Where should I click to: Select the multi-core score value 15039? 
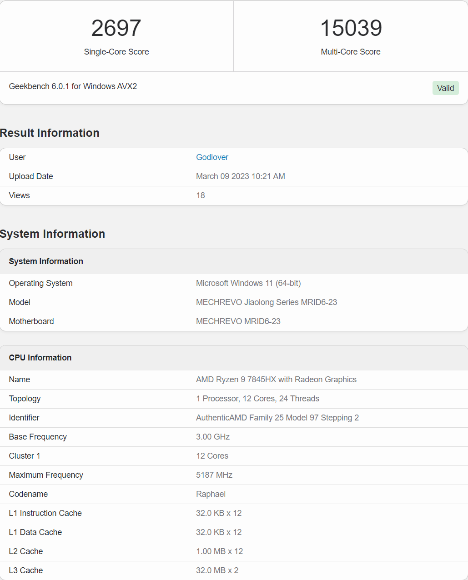click(x=351, y=28)
